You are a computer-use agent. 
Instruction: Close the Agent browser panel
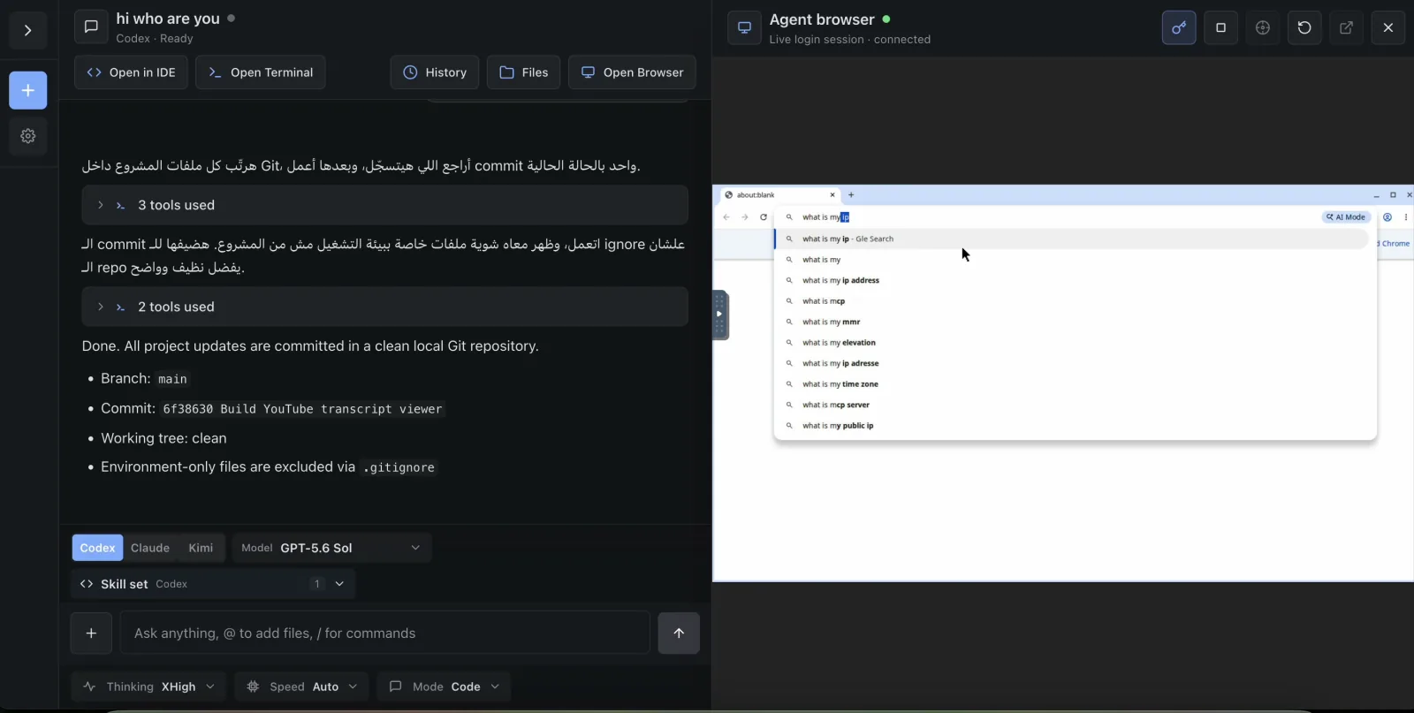pos(1388,27)
